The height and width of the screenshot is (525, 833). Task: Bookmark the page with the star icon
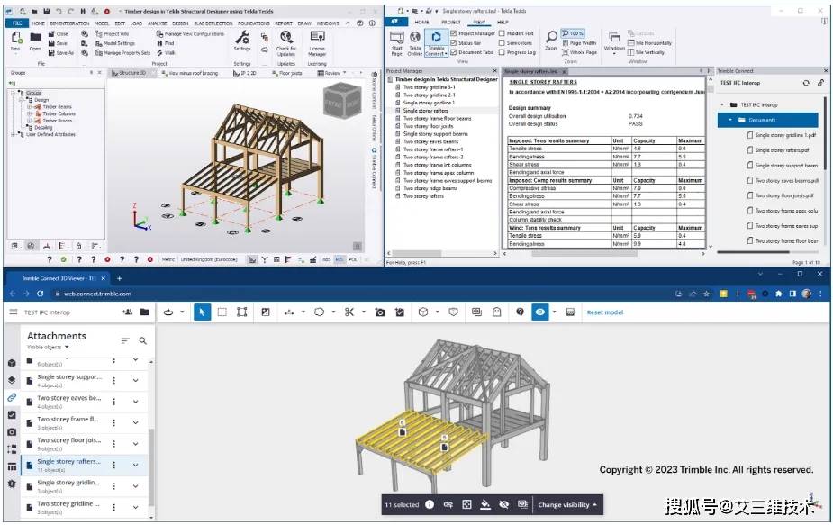(707, 294)
